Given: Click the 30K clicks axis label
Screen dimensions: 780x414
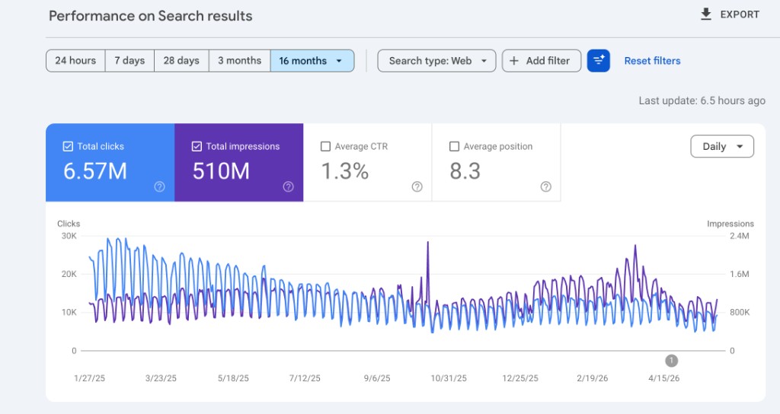Looking at the screenshot, I should coord(69,236).
